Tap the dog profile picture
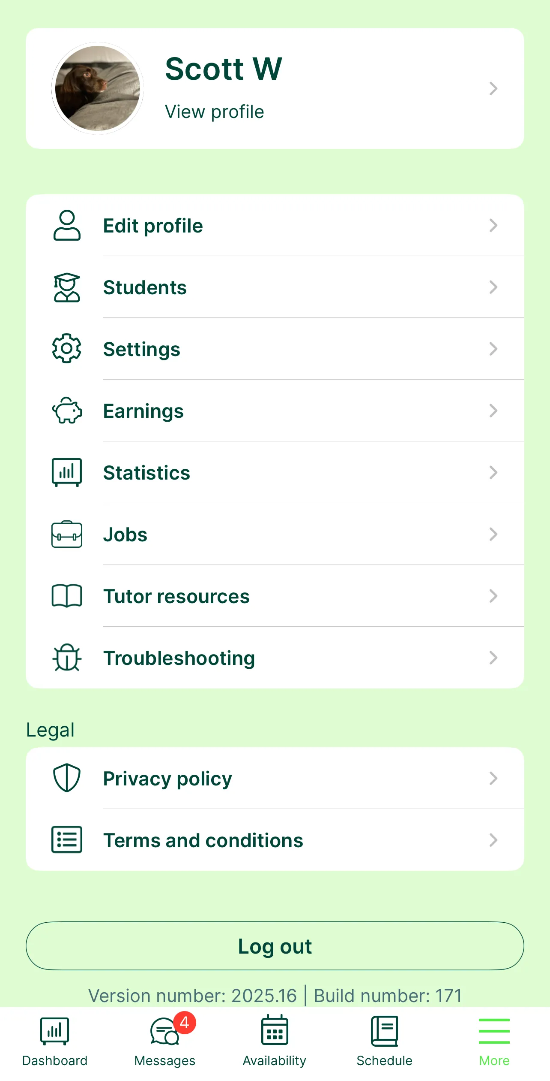550x1081 pixels. point(98,88)
